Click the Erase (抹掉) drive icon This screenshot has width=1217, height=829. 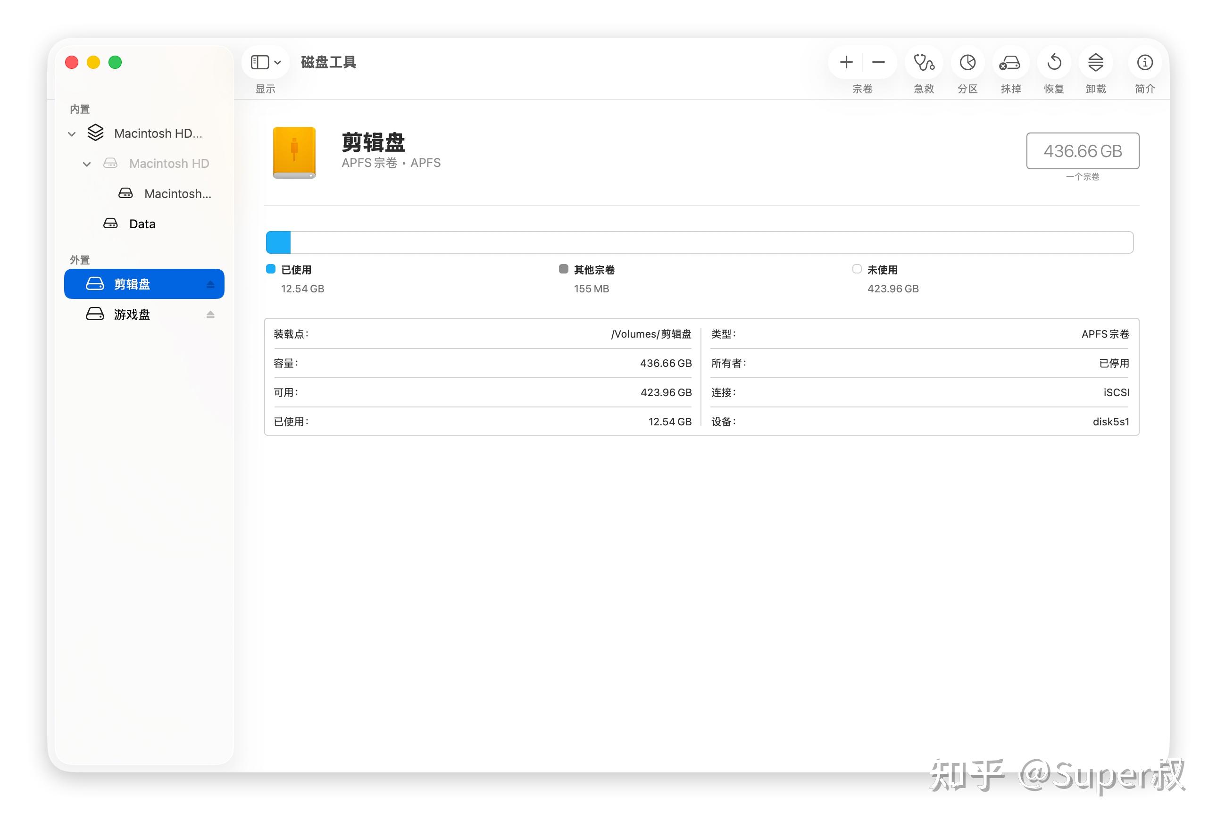click(1009, 63)
